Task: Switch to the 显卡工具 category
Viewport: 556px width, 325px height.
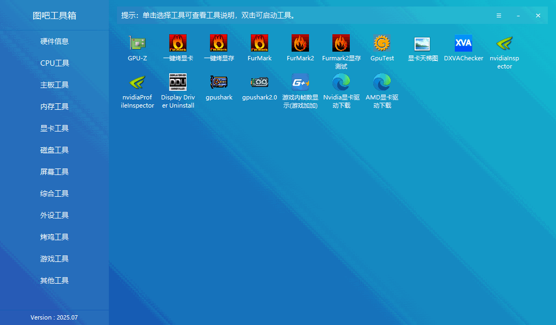Action: (54, 128)
